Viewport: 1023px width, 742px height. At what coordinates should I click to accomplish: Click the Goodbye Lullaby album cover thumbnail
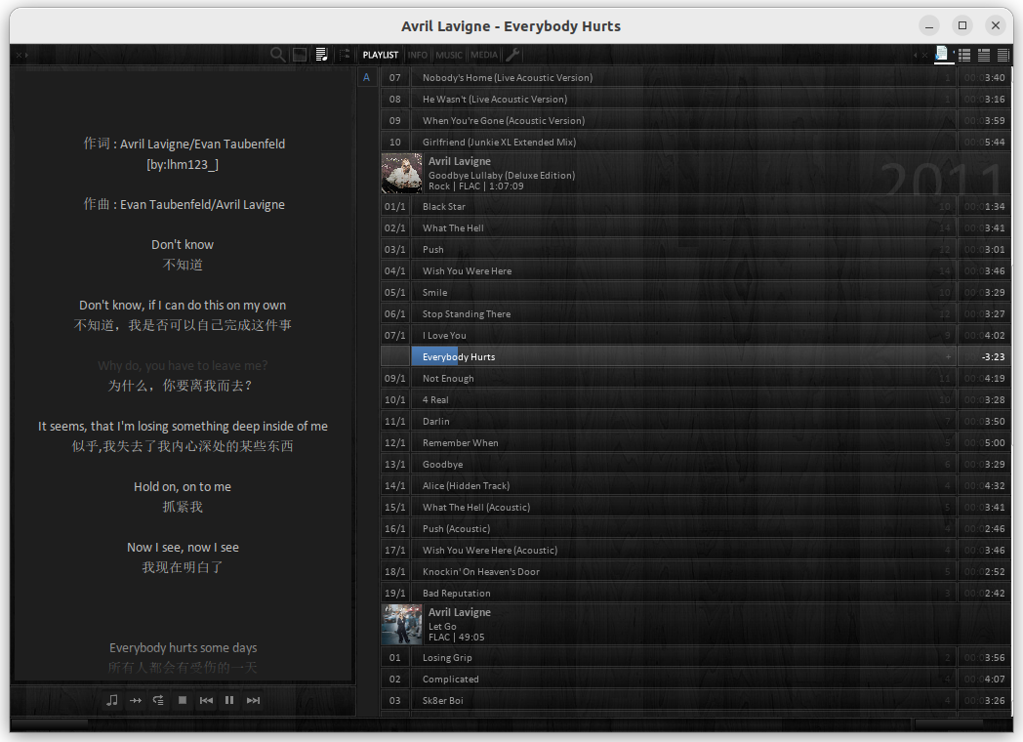tap(402, 173)
